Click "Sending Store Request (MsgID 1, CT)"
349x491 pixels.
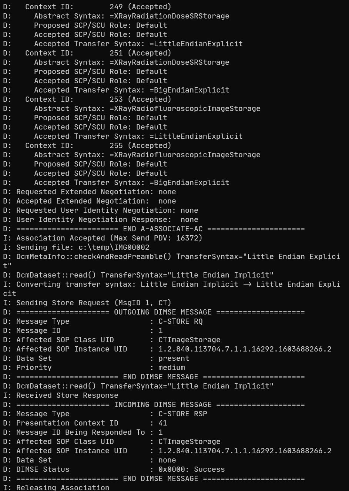94,303
